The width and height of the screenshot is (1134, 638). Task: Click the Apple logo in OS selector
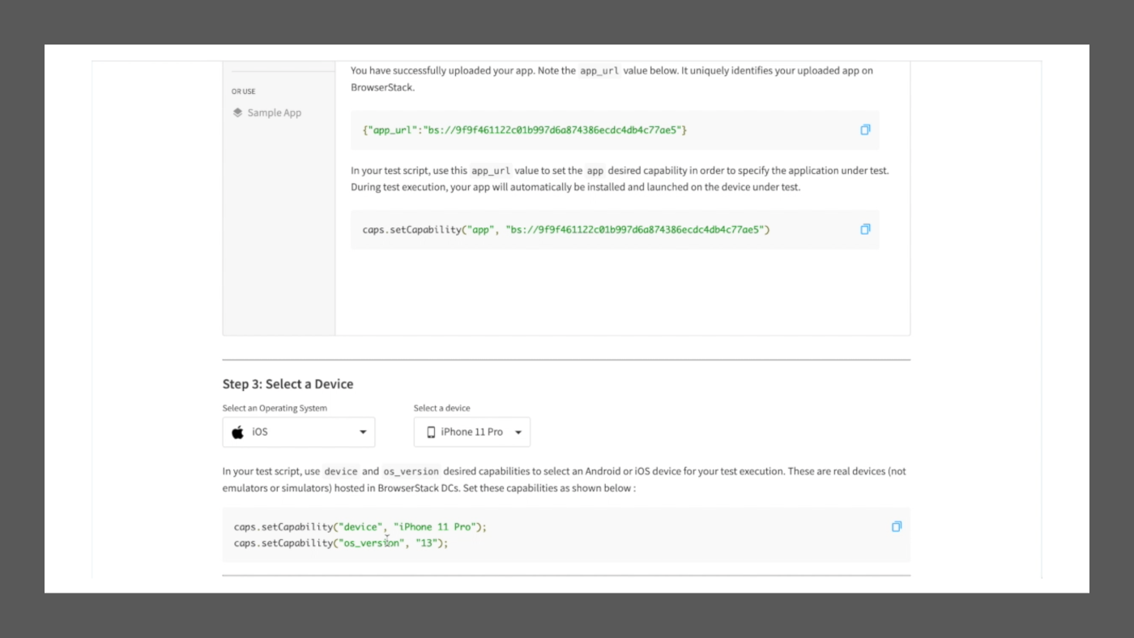pyautogui.click(x=238, y=432)
